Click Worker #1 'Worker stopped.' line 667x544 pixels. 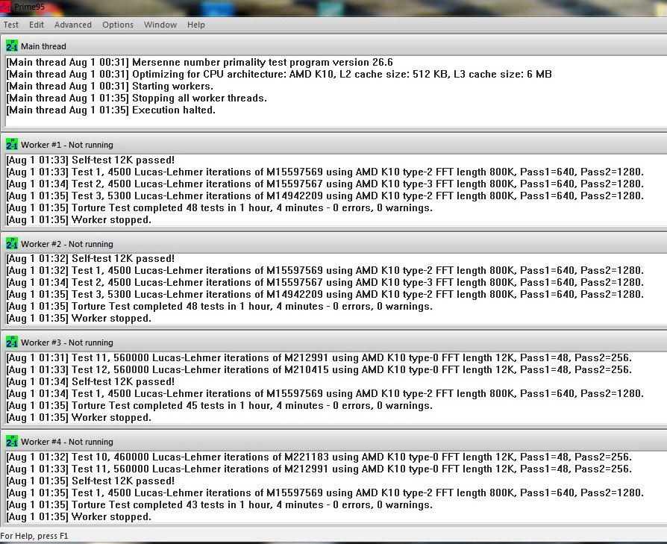pos(78,220)
